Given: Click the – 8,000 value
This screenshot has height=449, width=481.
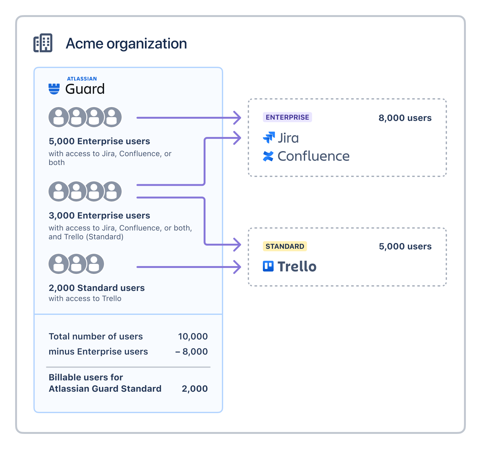Looking at the screenshot, I should pos(192,351).
